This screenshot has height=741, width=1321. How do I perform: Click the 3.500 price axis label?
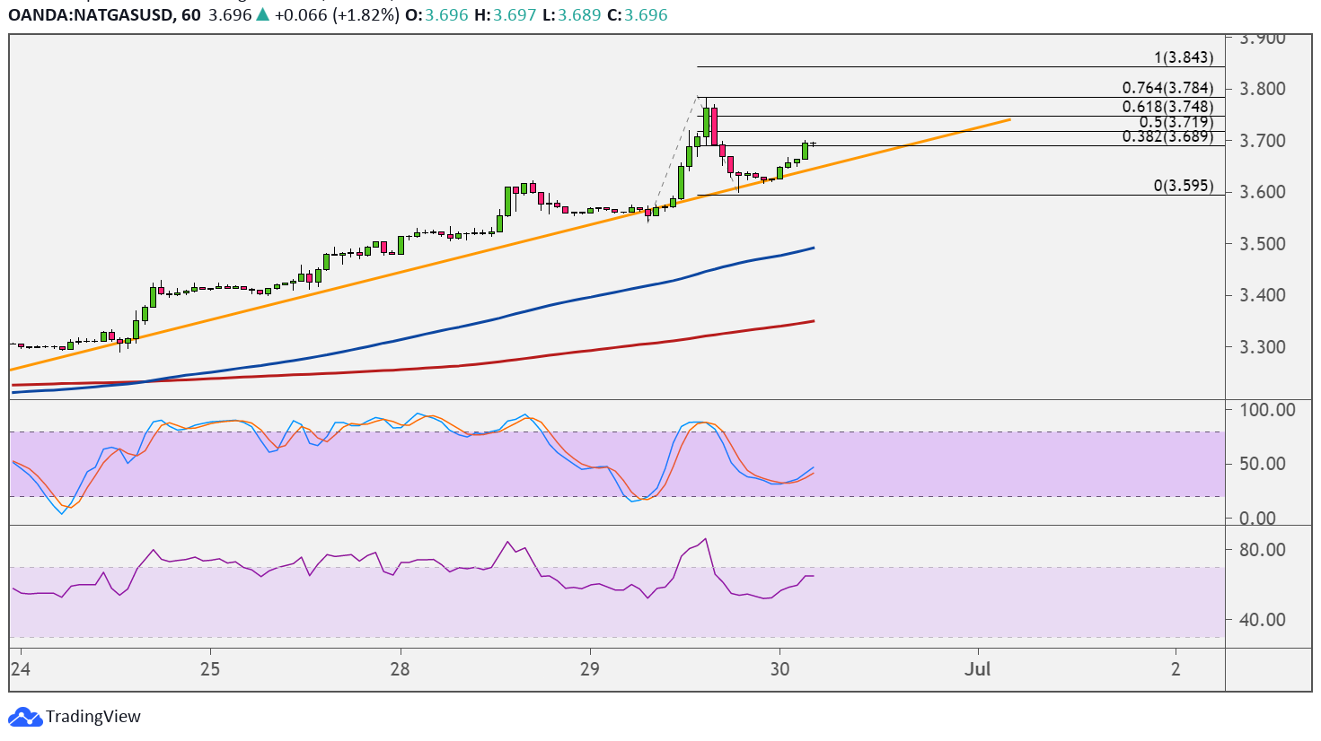pos(1263,244)
